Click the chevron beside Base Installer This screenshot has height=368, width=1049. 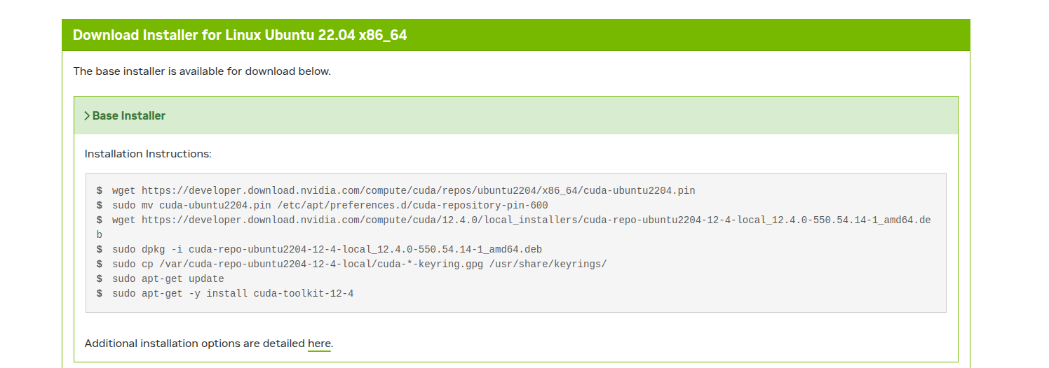[87, 116]
